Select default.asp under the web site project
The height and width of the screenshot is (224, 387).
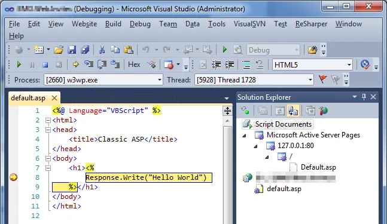(x=284, y=189)
